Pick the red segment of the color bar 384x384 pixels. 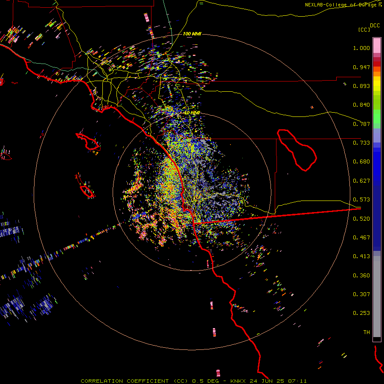pyautogui.click(x=377, y=64)
